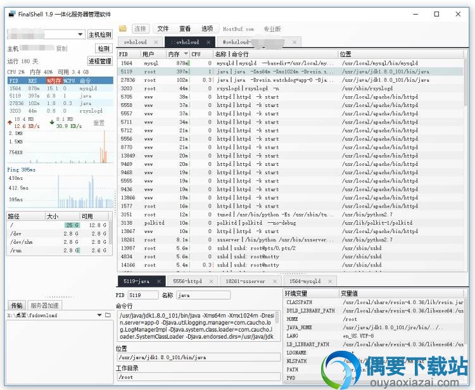Select the tuned process row 3151
The image size is (475, 390).
point(290,215)
